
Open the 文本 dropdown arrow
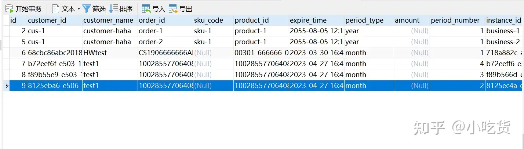click(79, 9)
